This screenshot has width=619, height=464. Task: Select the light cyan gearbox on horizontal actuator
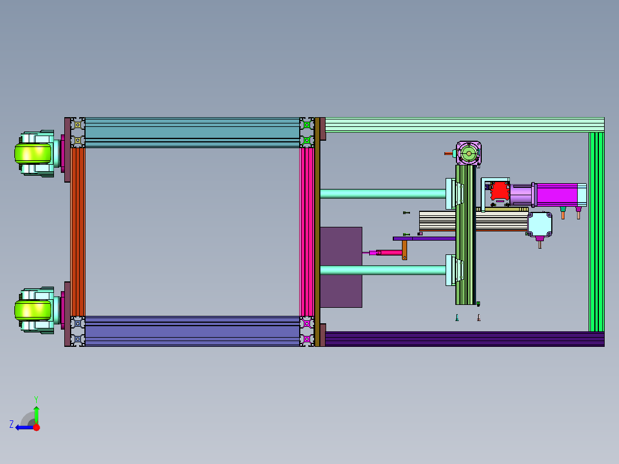click(x=540, y=225)
